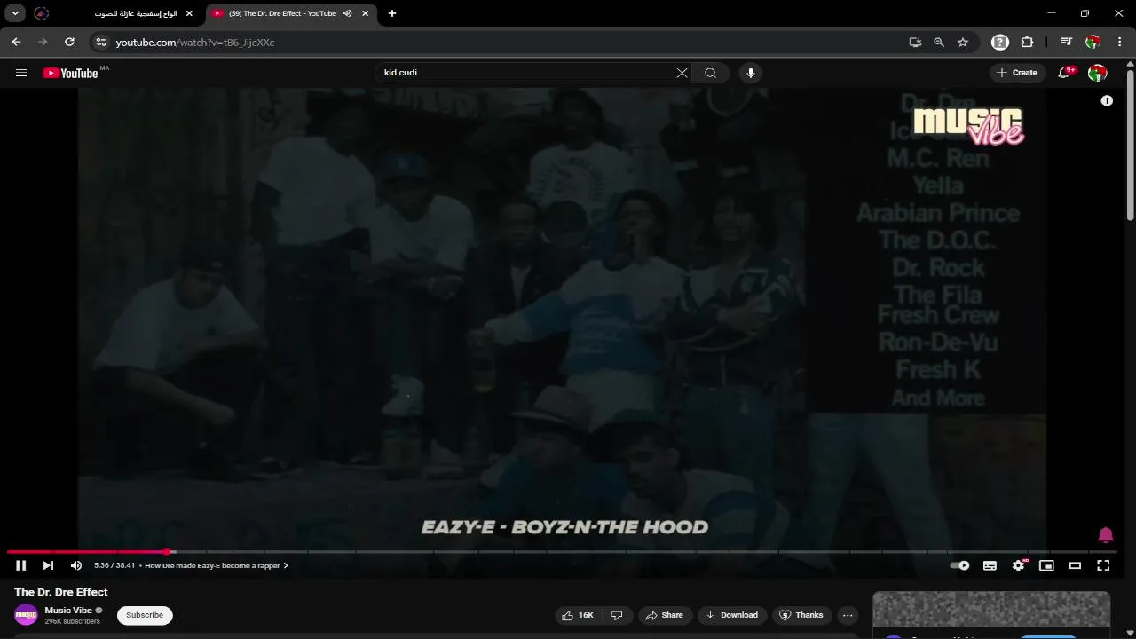The width and height of the screenshot is (1136, 639).
Task: Switch to theater mode
Action: [x=1075, y=565]
